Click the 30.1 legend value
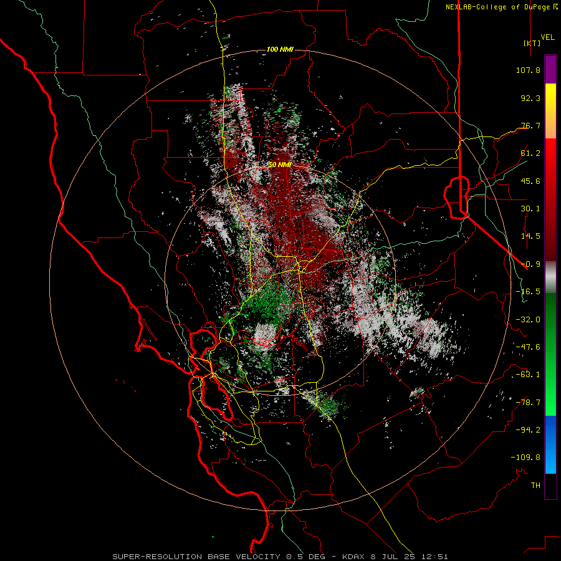This screenshot has height=561, width=561. click(x=530, y=209)
